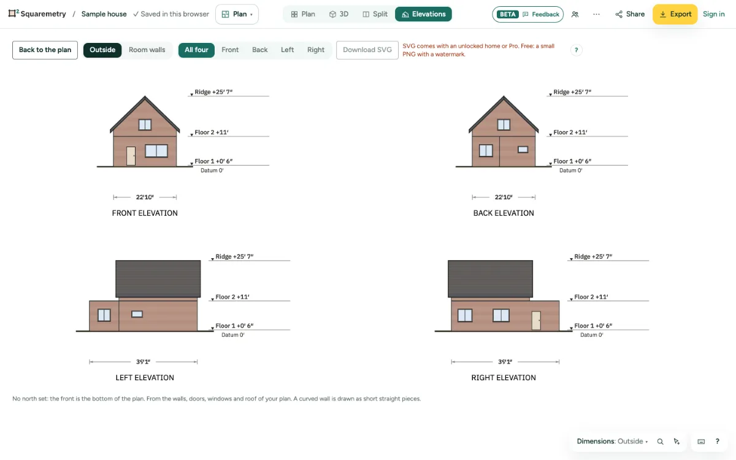Screen dimensions: 736x460
Task: Select the cursor-plus pointer tool
Action: 677,442
